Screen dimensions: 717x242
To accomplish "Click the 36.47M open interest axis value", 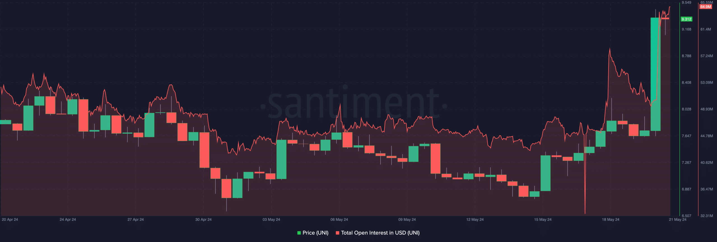I will pos(707,189).
